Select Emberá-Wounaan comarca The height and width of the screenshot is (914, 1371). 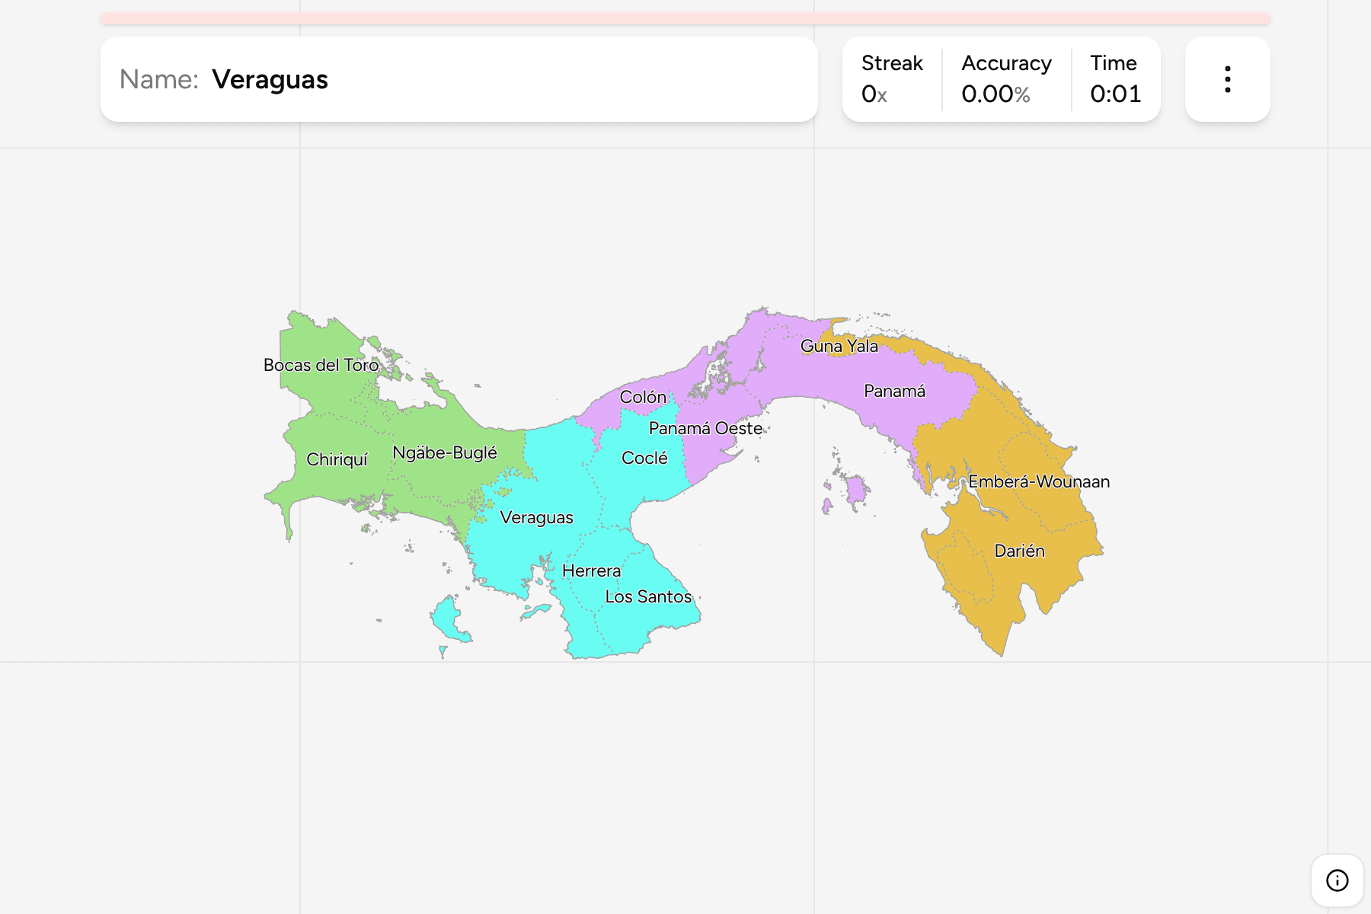coord(1039,482)
